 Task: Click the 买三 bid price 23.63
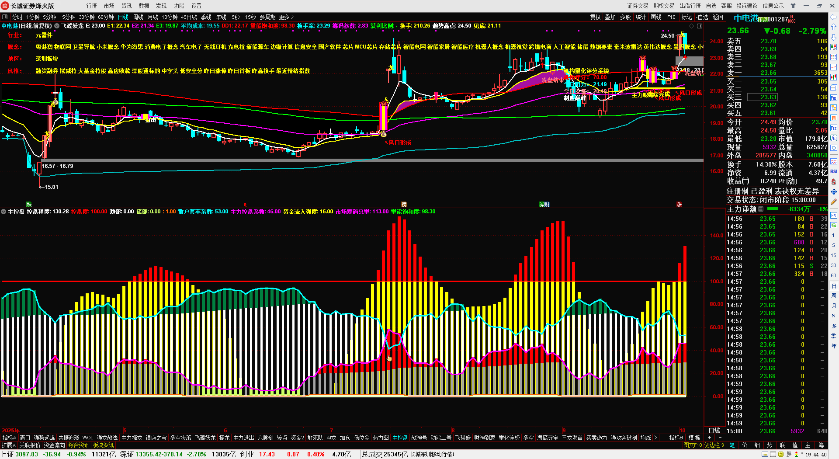pos(769,97)
